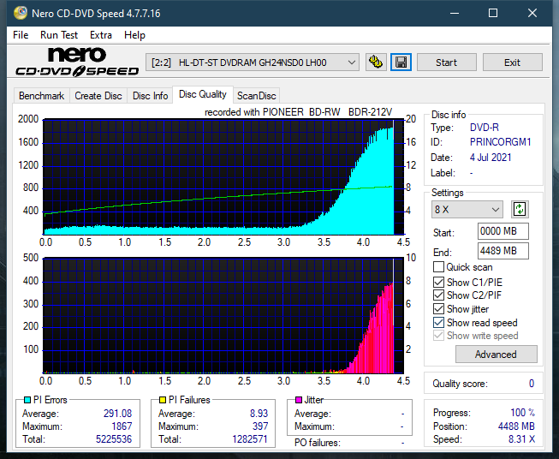
Task: Open the Advanced settings button
Action: 496,355
